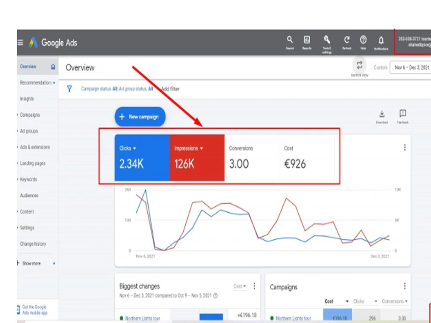Open Campaigns in the sidebar
The image size is (431, 323).
pos(30,115)
